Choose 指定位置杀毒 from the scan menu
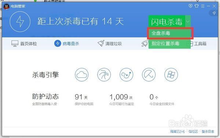Image resolution: width=220 pixels, height=138 pixels. tap(169, 44)
